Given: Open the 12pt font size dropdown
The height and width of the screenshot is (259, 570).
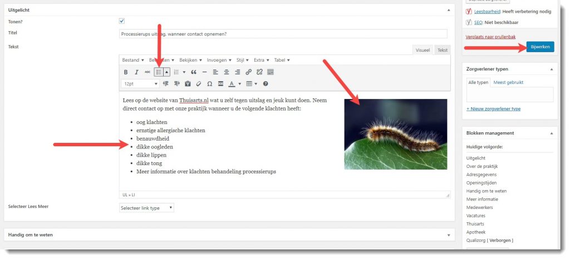Looking at the screenshot, I should point(140,84).
